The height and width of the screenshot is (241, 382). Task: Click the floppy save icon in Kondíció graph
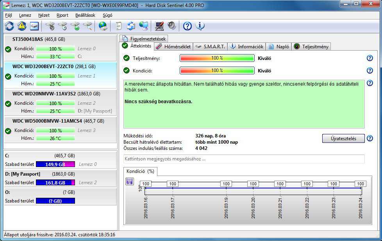point(130,181)
